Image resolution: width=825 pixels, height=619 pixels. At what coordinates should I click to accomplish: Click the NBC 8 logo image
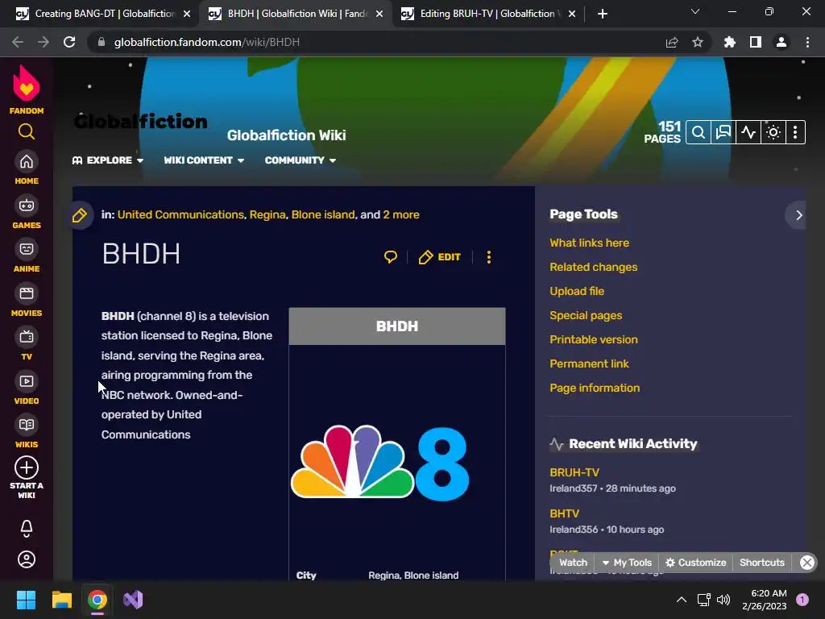380,462
